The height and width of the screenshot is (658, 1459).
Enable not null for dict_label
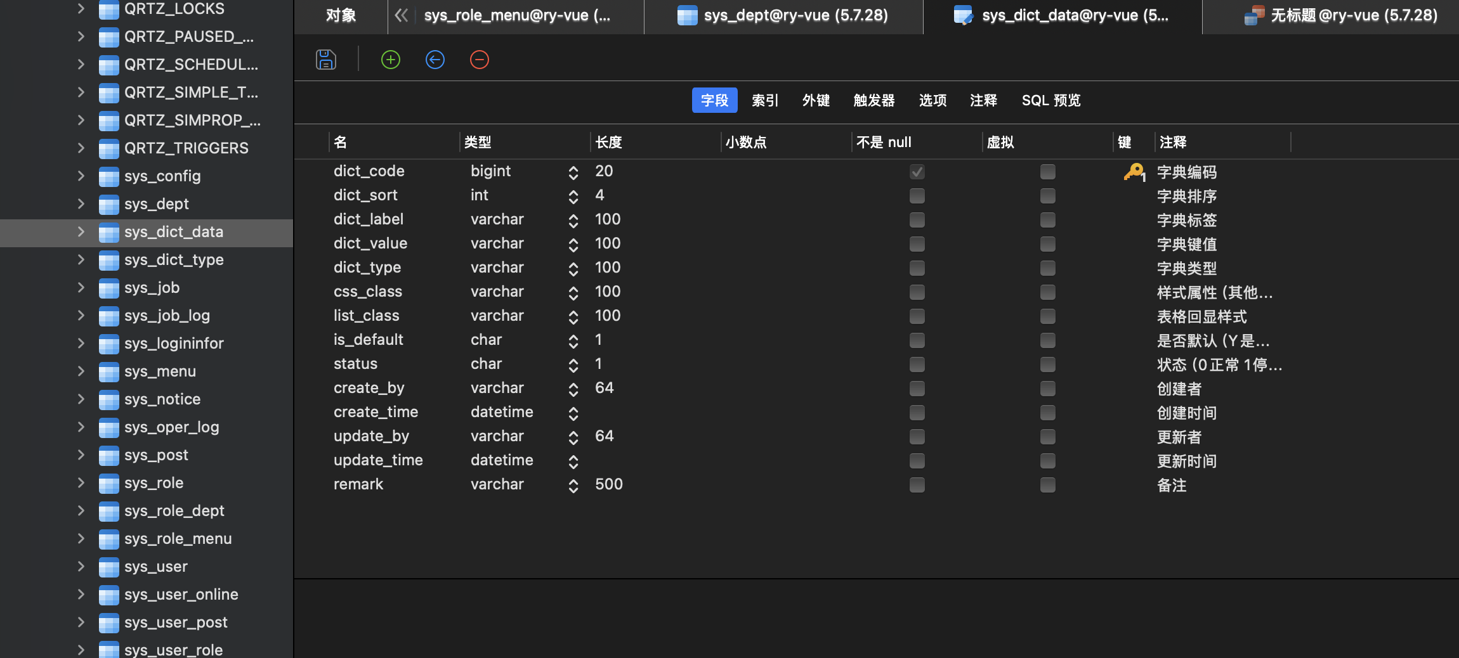917,220
